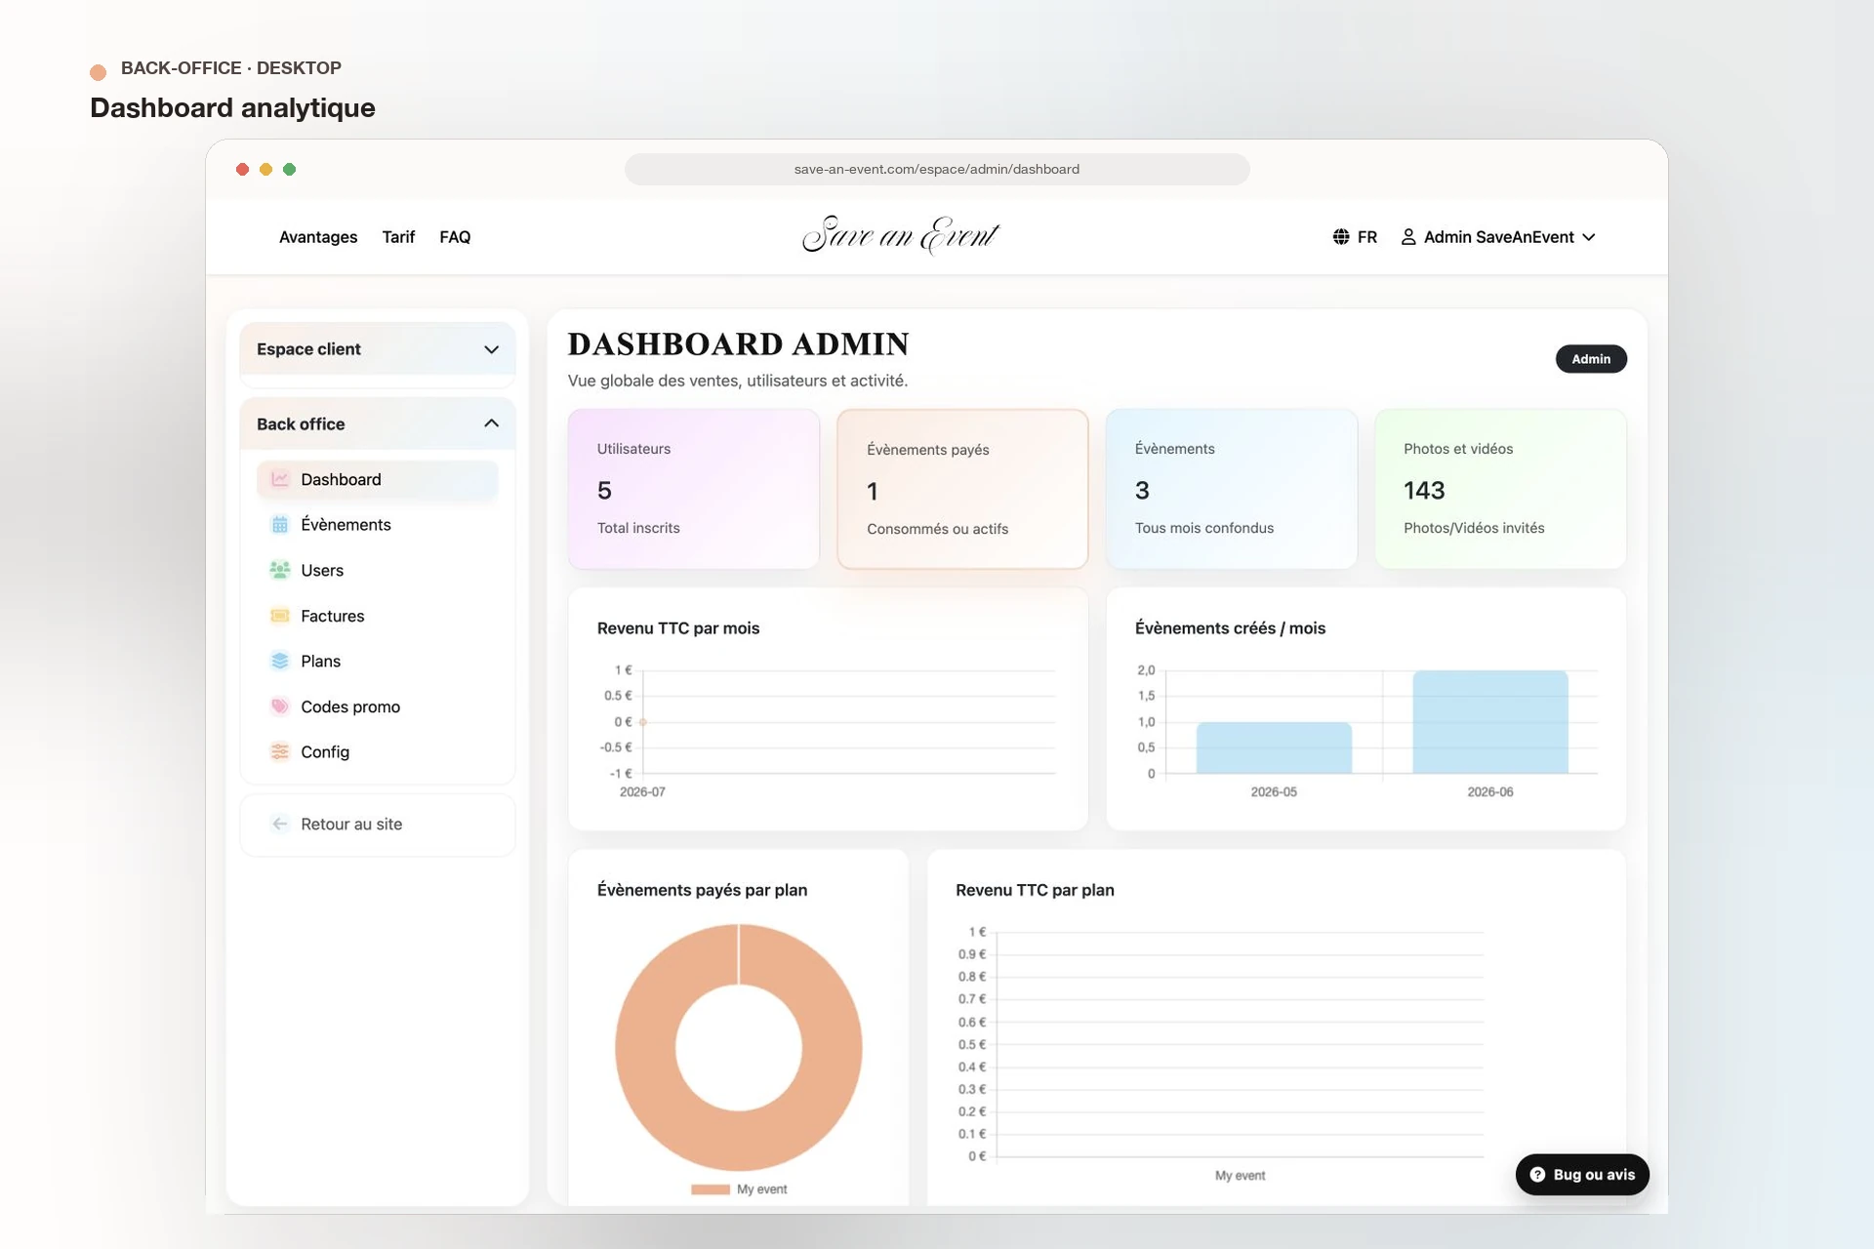Click the Config sliders icon
1874x1249 pixels.
tap(280, 751)
